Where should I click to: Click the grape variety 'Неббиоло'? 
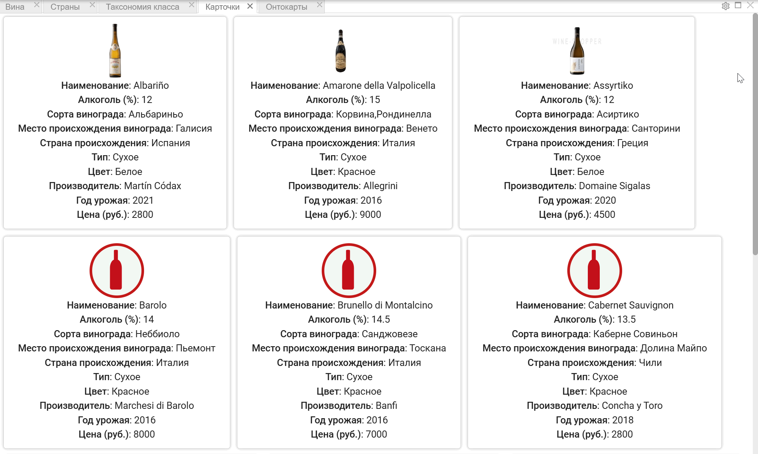[157, 334]
